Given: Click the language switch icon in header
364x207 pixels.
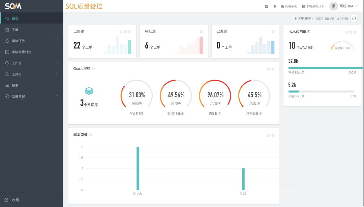Looking at the screenshot, I should (267, 6).
